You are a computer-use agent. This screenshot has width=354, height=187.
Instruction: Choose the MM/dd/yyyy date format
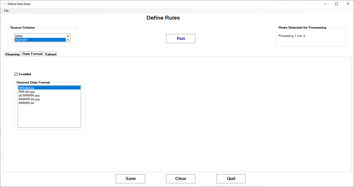49,88
